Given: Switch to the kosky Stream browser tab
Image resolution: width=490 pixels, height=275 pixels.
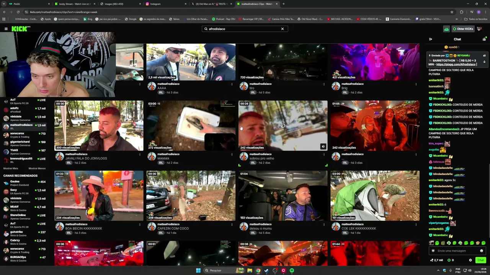Looking at the screenshot, I should tap(75, 4).
